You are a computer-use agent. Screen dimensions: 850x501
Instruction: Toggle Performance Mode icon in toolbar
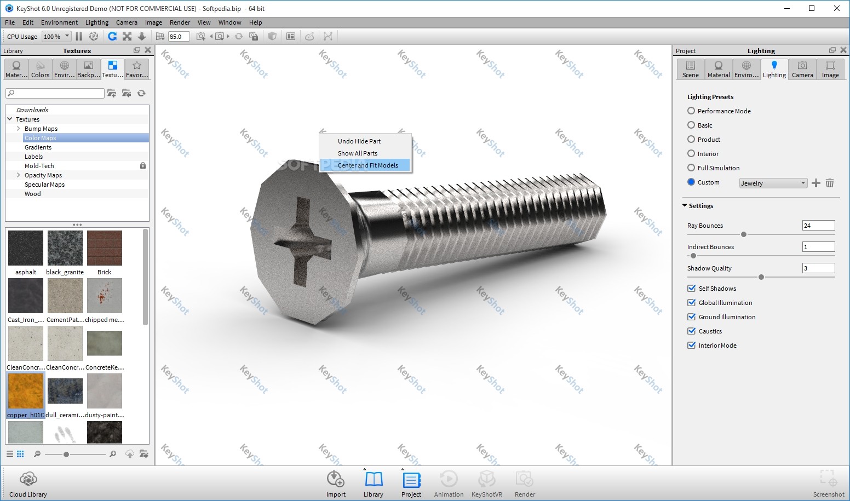(93, 36)
